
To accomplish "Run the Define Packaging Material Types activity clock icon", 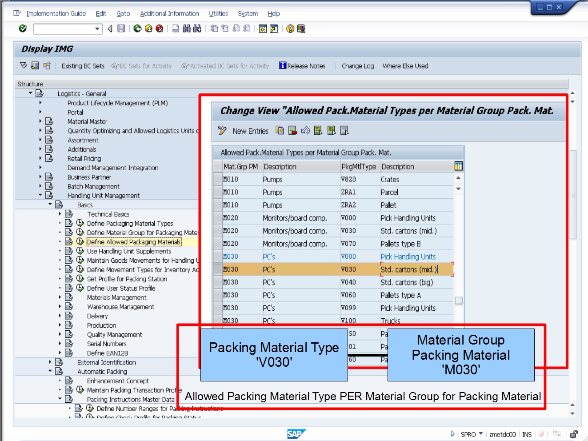I will click(x=80, y=223).
